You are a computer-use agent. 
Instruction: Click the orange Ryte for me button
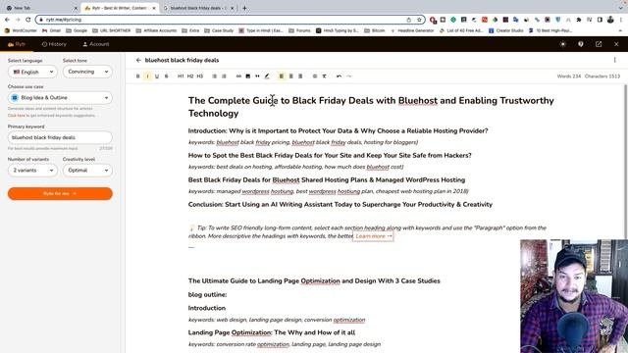(x=60, y=193)
